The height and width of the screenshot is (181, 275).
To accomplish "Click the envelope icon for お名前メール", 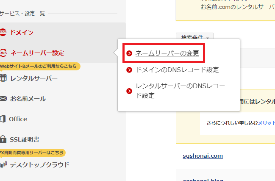I will (x=3, y=98).
